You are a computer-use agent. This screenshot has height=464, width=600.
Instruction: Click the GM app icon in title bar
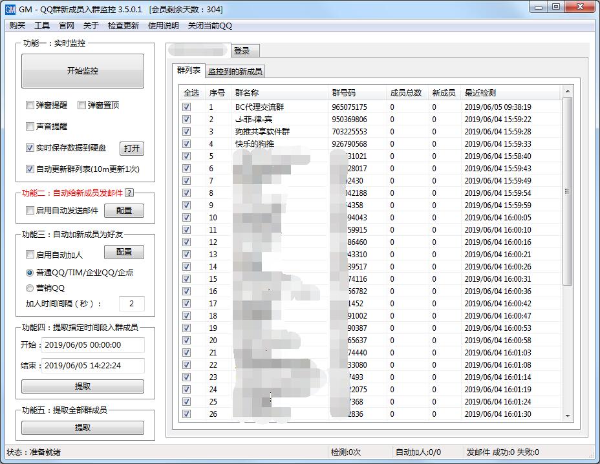[x=10, y=9]
